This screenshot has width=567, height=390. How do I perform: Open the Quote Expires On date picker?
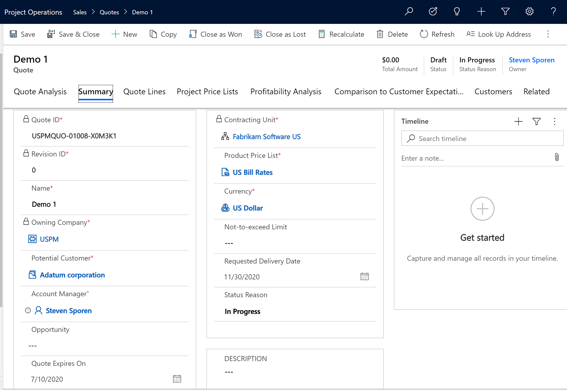177,378
